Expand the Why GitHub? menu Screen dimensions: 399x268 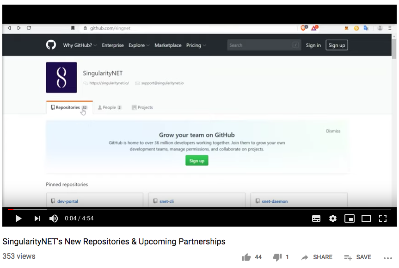coord(80,45)
